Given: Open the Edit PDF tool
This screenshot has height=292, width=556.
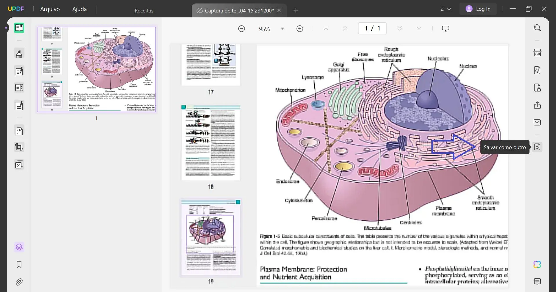Looking at the screenshot, I should tap(19, 71).
